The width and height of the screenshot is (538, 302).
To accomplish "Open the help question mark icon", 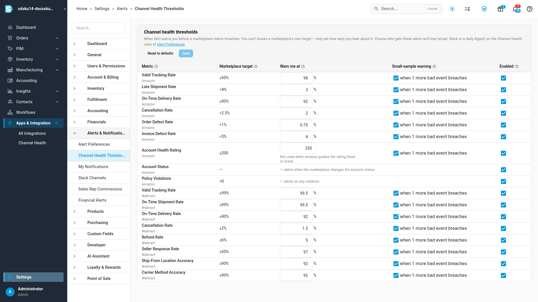I will pos(530,9).
